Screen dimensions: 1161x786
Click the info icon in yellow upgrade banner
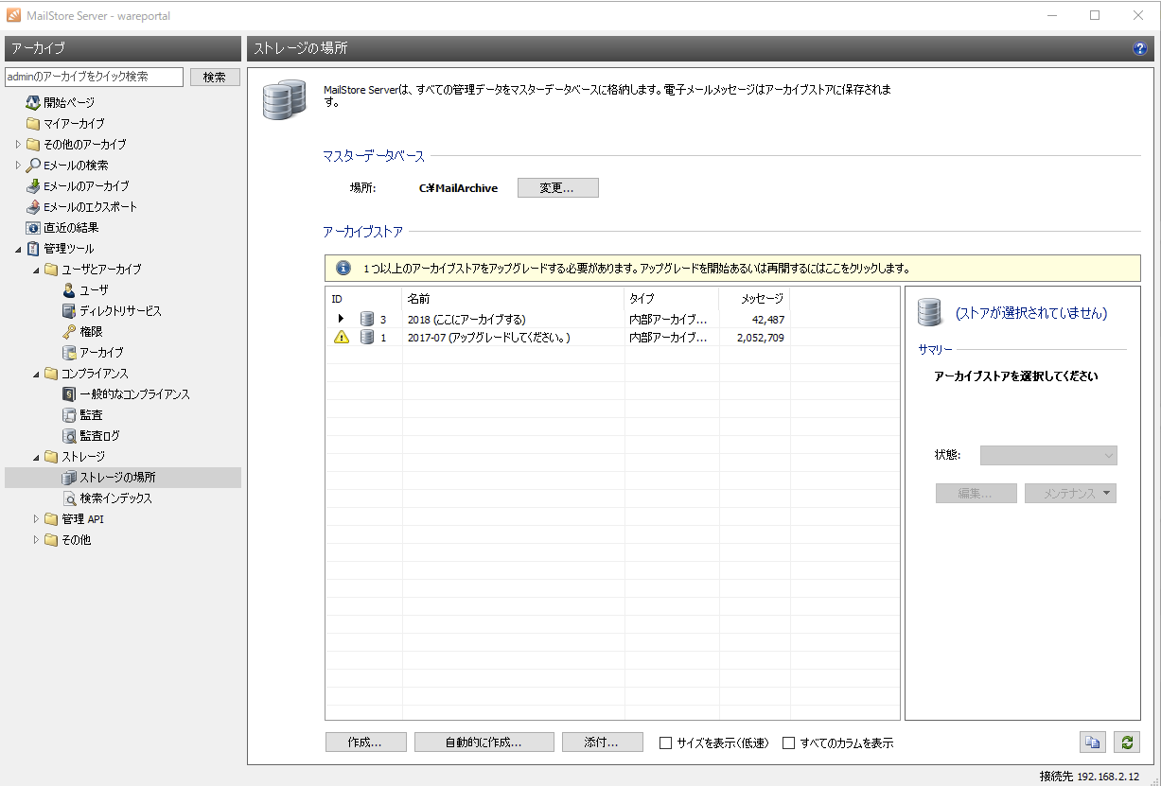tap(343, 268)
